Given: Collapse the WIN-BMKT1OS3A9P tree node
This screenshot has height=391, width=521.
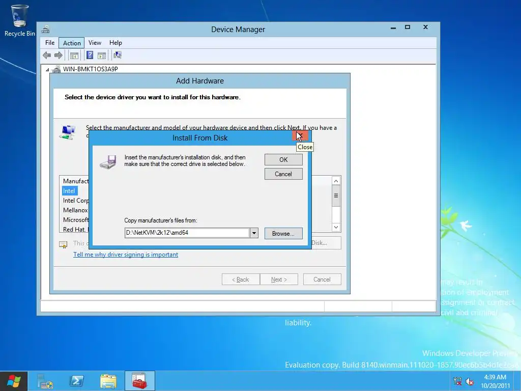Looking at the screenshot, I should (47, 69).
